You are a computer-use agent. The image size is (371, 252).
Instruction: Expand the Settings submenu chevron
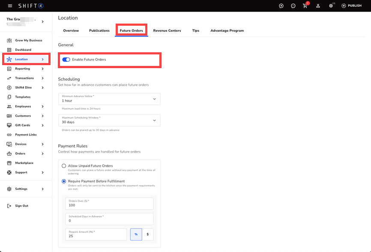tap(42, 189)
